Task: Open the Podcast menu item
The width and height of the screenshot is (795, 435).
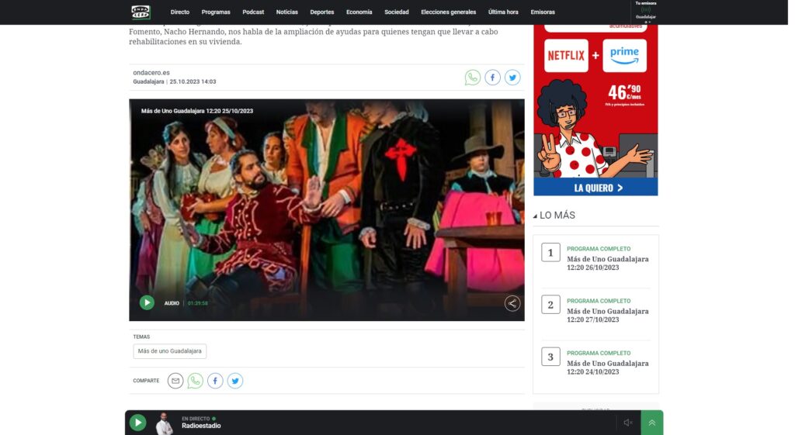Action: [253, 12]
